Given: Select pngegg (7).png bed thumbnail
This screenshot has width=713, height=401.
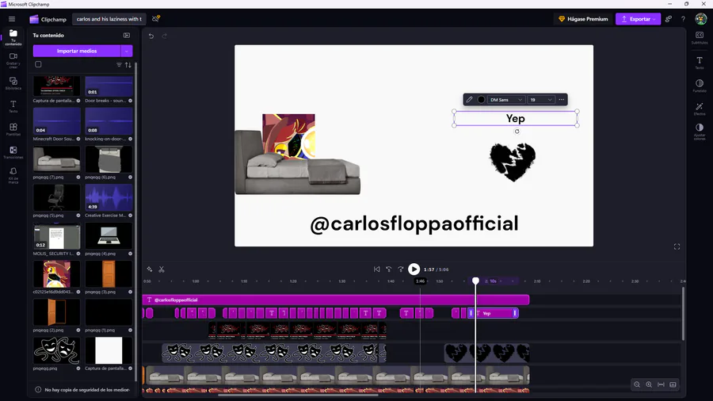Looking at the screenshot, I should (56, 159).
